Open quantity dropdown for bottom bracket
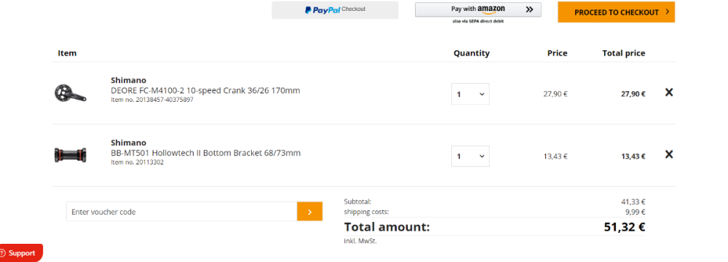 coord(470,156)
